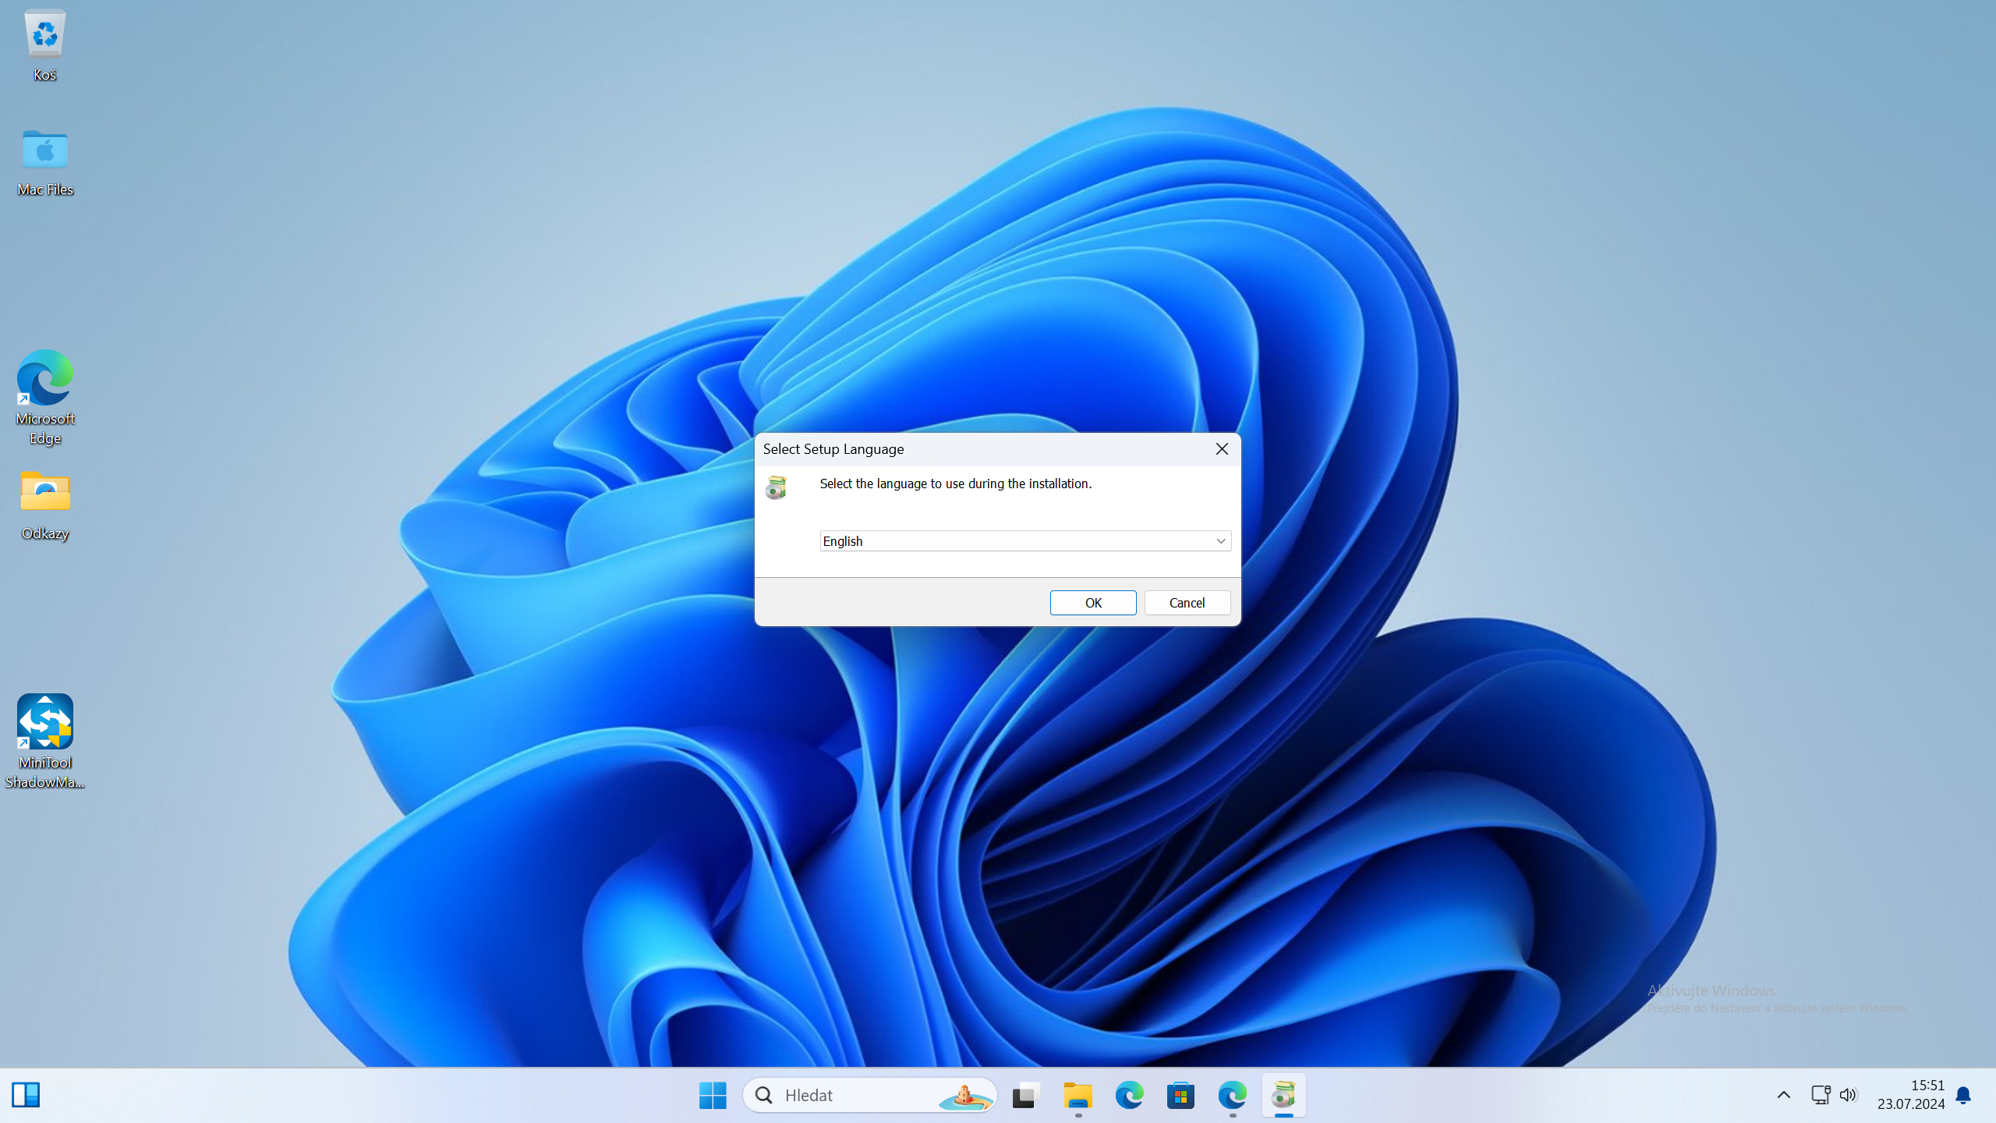Open File Explorer from taskbar
The image size is (1996, 1123).
pos(1078,1095)
